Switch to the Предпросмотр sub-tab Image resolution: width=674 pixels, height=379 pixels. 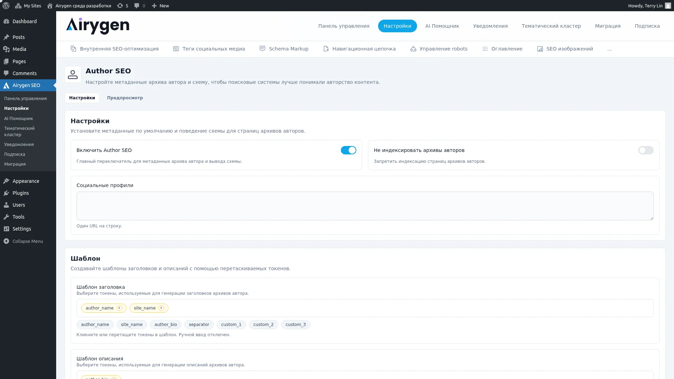[125, 98]
